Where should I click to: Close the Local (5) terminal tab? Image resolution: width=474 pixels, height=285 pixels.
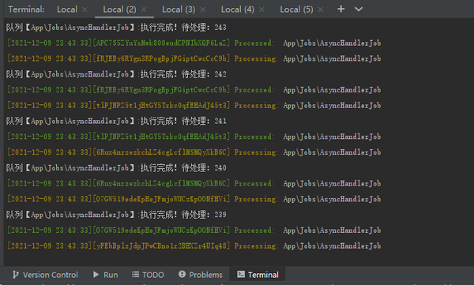pyautogui.click(x=321, y=9)
